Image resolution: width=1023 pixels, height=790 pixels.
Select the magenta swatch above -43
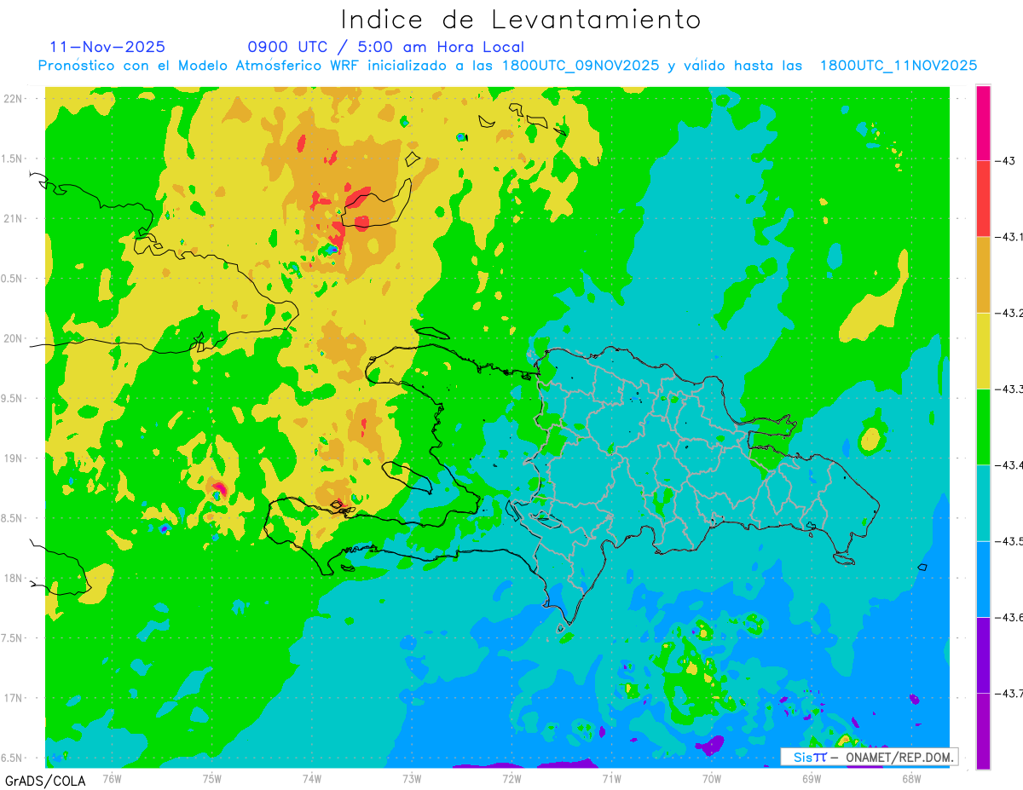(x=983, y=123)
